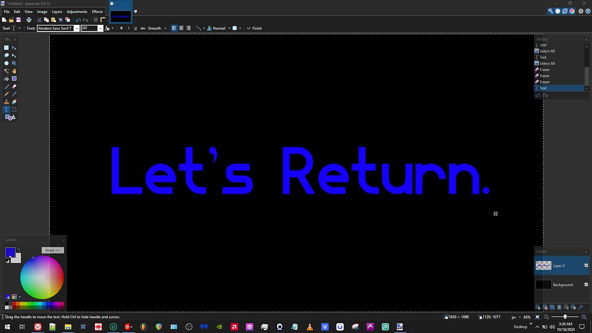Duplicate layer icon in Layers panel
This screenshot has height=333, width=592.
click(552, 307)
